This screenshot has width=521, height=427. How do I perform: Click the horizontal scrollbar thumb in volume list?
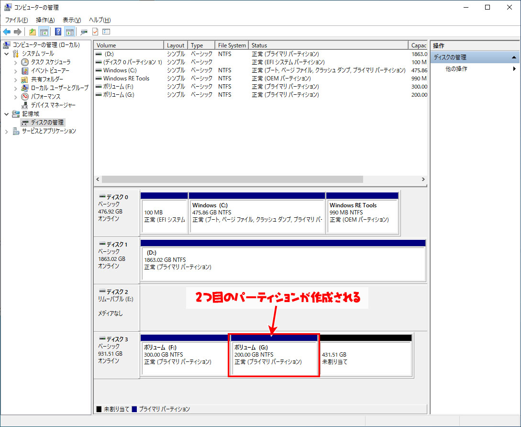(232, 179)
